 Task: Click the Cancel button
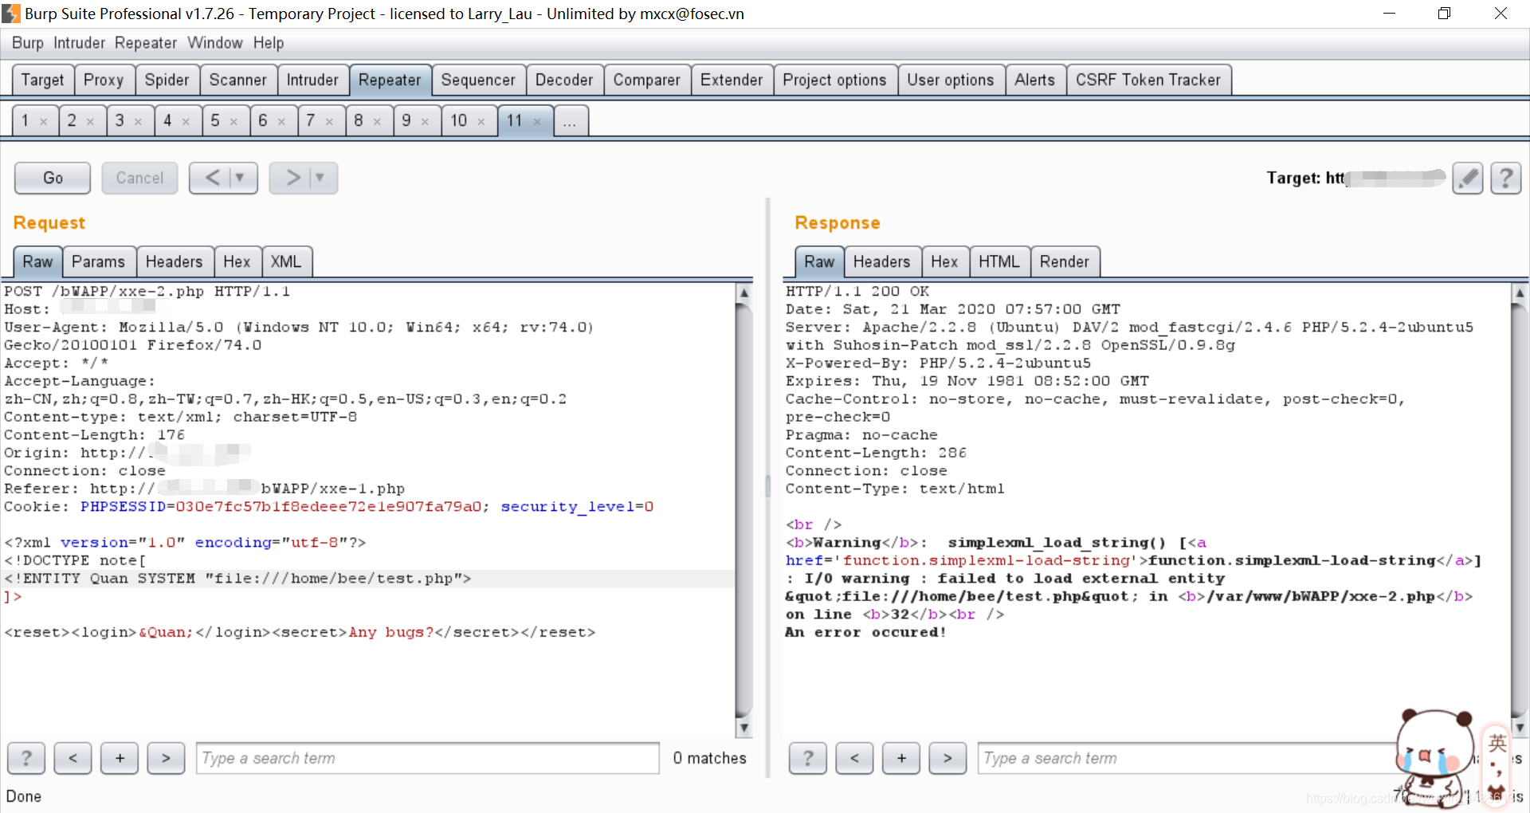point(140,178)
